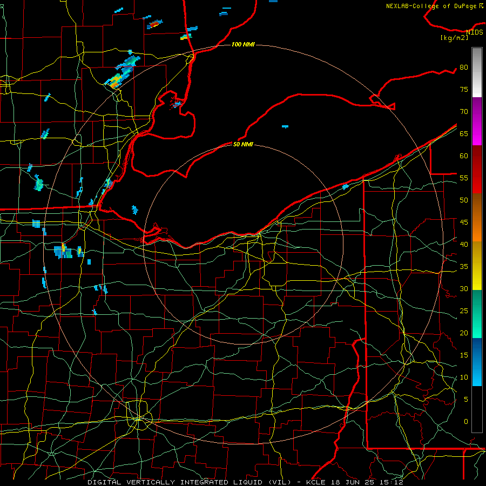Pick the orange-brown segment of the color bar

(477, 218)
